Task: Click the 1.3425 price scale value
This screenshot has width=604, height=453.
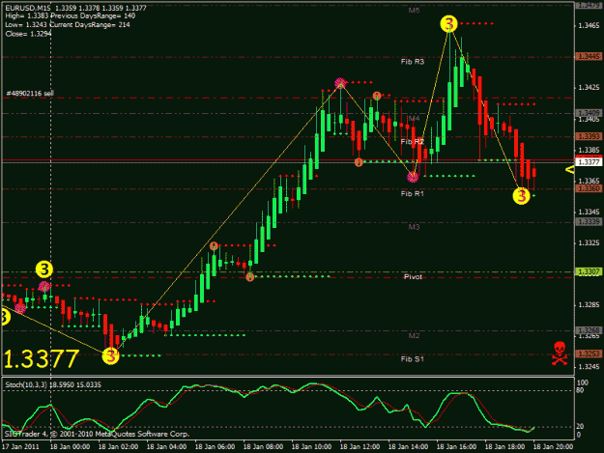Action: pos(590,88)
